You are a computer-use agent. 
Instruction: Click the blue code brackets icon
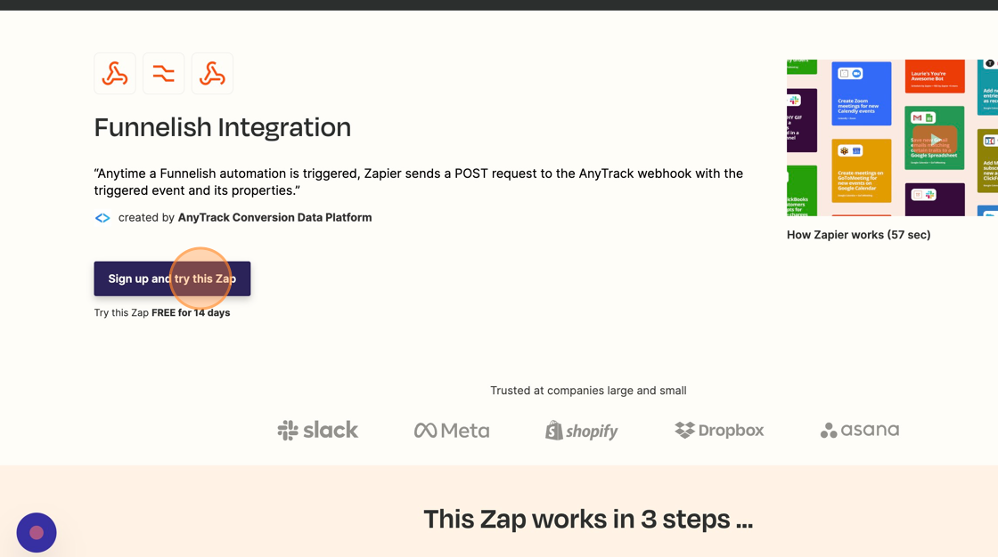pos(102,218)
